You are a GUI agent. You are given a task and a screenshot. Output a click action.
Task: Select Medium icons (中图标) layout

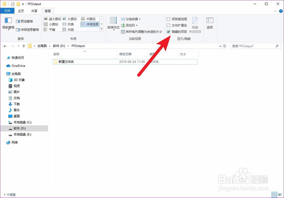point(88,19)
